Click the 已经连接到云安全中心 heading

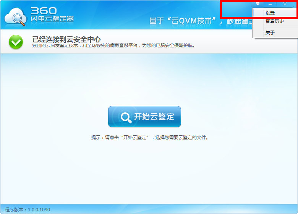point(66,39)
